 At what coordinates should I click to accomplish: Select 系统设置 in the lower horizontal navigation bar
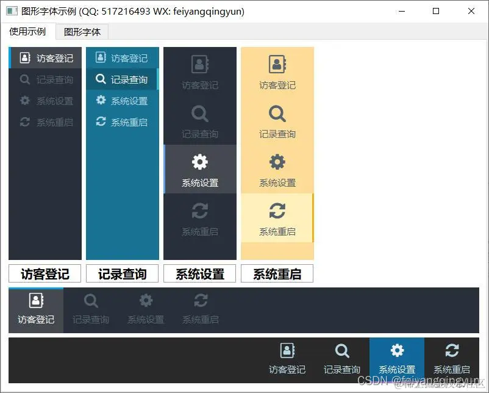[x=145, y=308]
